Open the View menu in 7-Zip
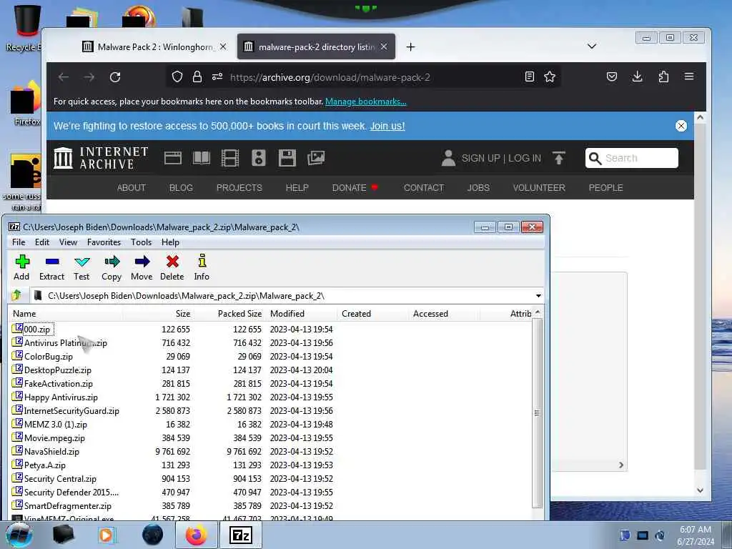Image resolution: width=732 pixels, height=549 pixels. click(68, 242)
